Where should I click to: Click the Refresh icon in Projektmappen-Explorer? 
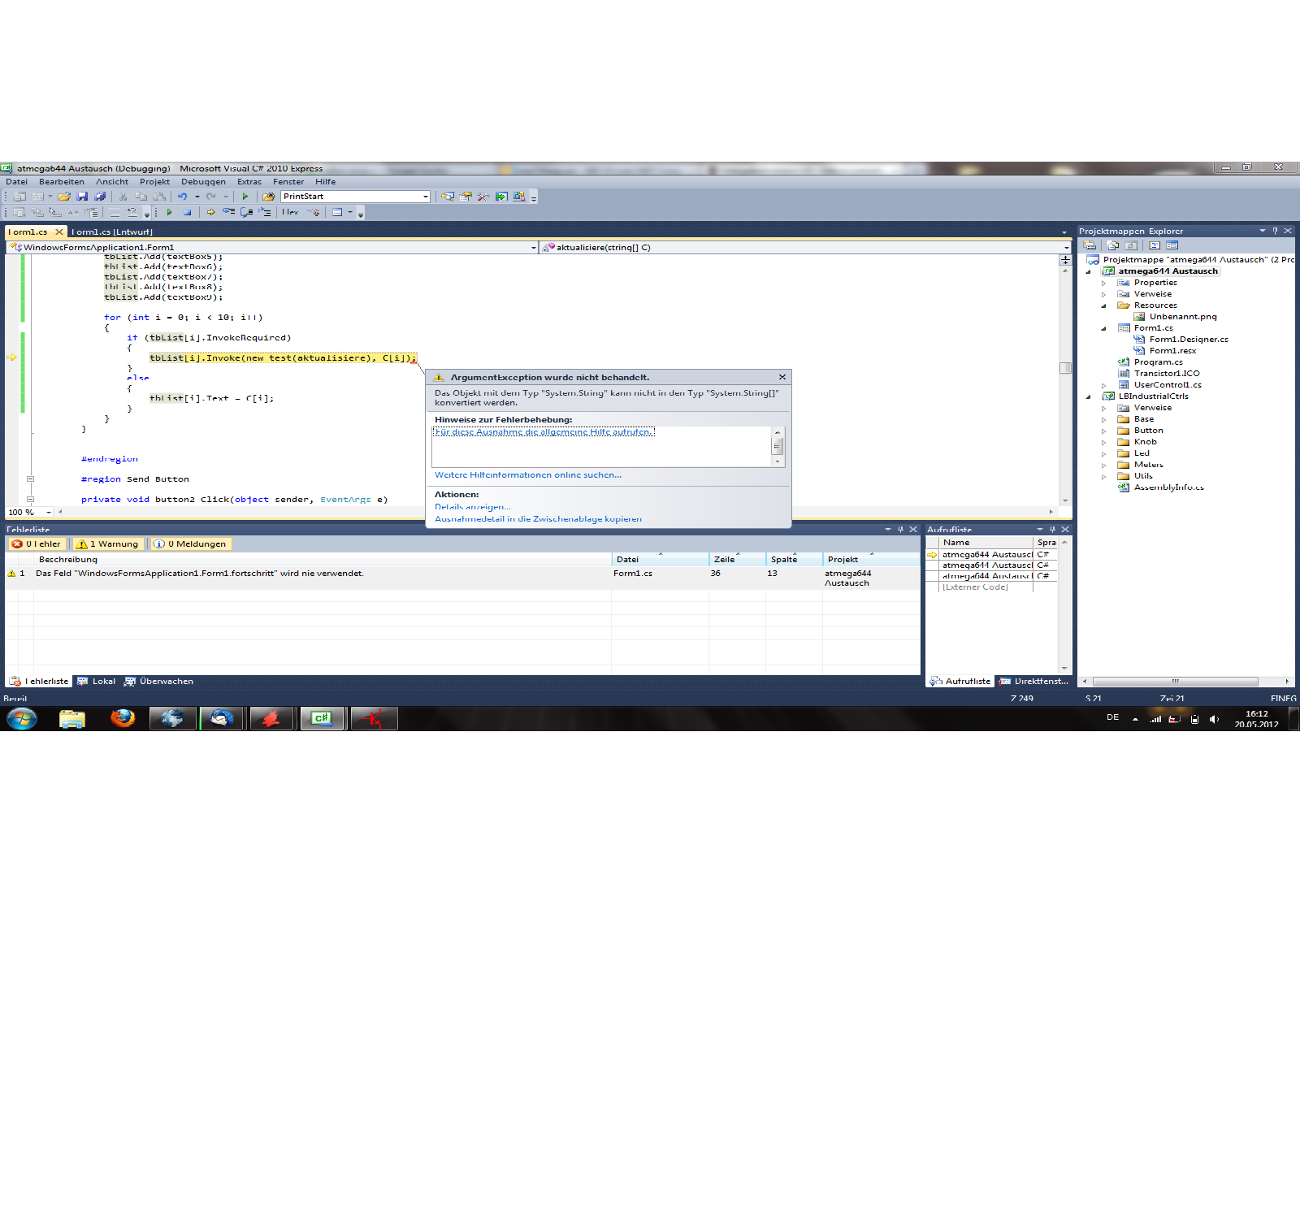[1131, 245]
